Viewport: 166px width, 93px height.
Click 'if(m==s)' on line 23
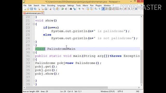tap(51, 28)
